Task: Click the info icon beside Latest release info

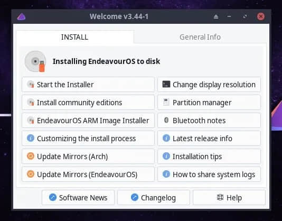Action: (x=166, y=138)
